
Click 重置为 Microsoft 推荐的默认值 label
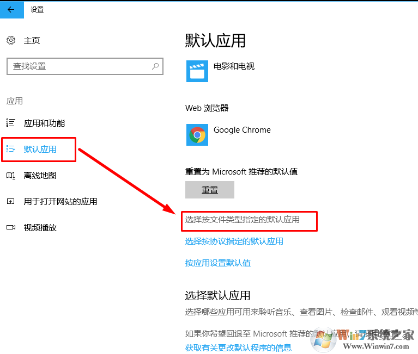[241, 171]
